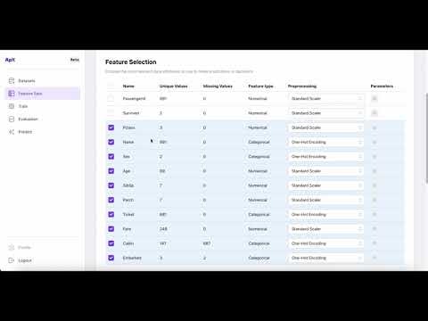
Task: Open Name One-Hot Encoding dropdown
Action: (326, 142)
